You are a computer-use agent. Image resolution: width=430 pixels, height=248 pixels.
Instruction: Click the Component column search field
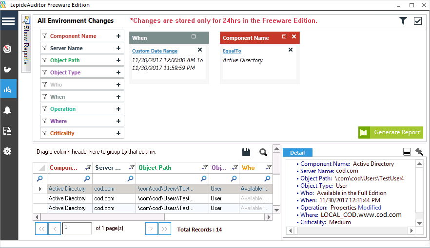point(70,178)
